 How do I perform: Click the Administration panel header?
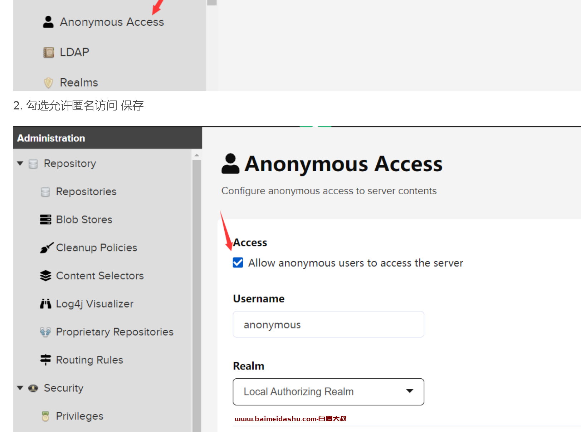(x=107, y=138)
